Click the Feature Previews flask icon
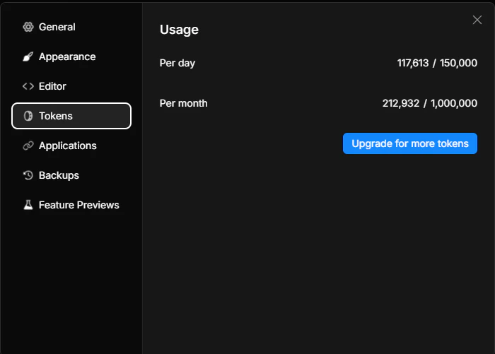The width and height of the screenshot is (495, 354). tap(28, 205)
